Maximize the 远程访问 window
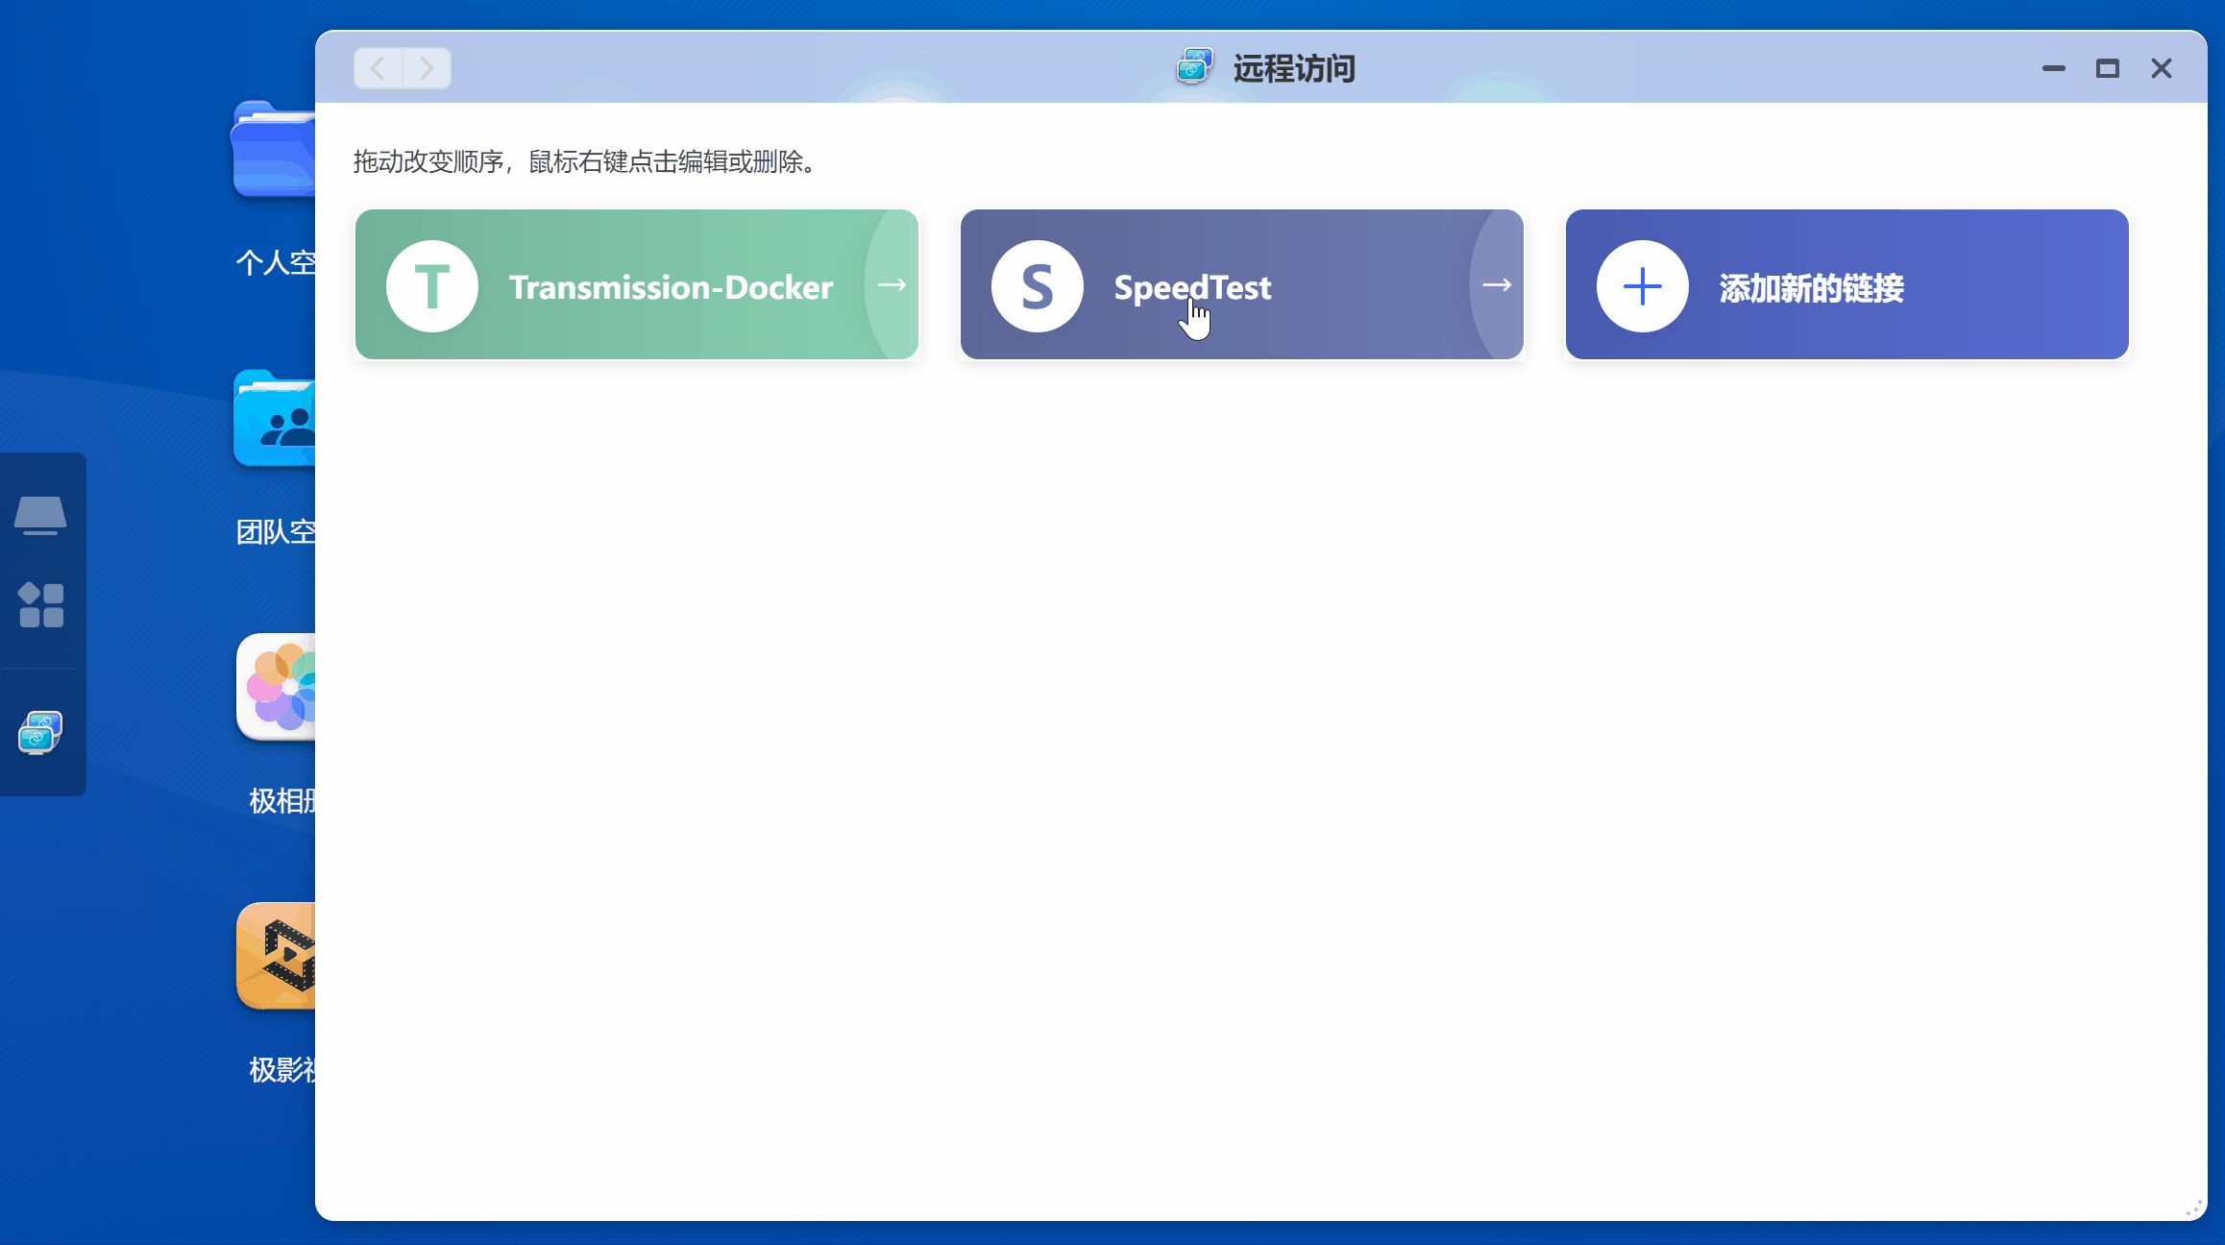The height and width of the screenshot is (1245, 2225). click(2107, 68)
